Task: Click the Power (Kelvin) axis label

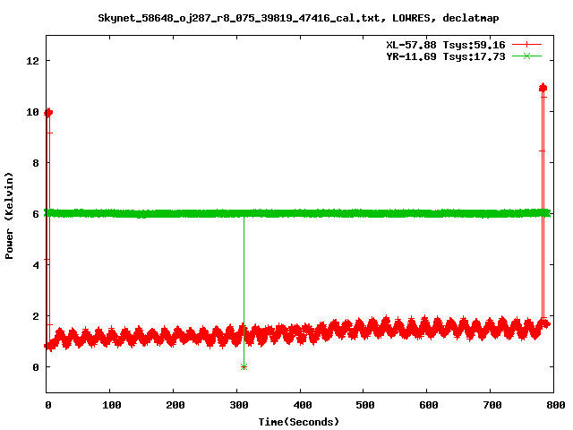Action: (9, 216)
